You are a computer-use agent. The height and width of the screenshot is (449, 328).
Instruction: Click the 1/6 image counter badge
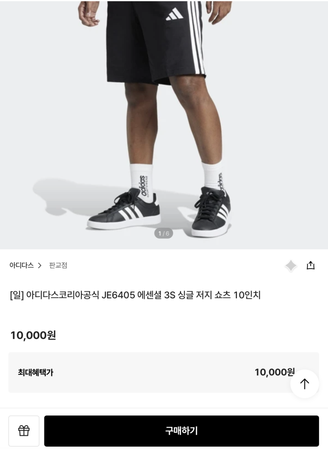click(x=164, y=233)
